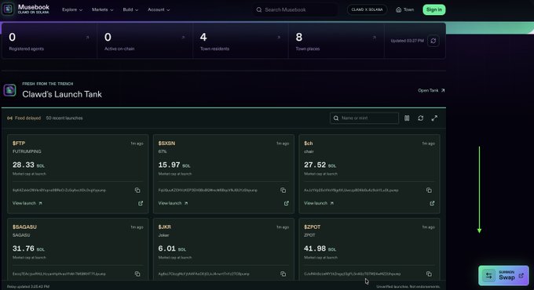
Task: Click the Swap floating button
Action: click(503, 275)
